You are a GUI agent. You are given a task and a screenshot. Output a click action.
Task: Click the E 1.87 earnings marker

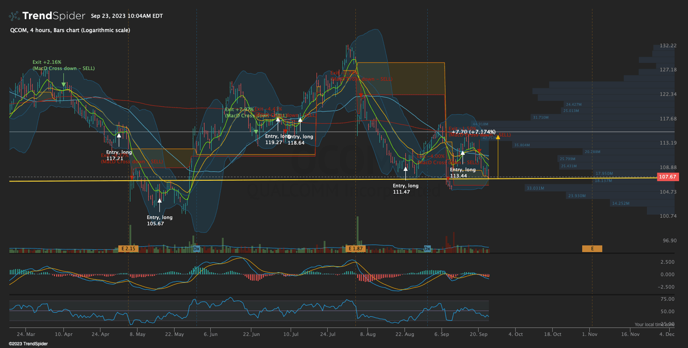[356, 249]
